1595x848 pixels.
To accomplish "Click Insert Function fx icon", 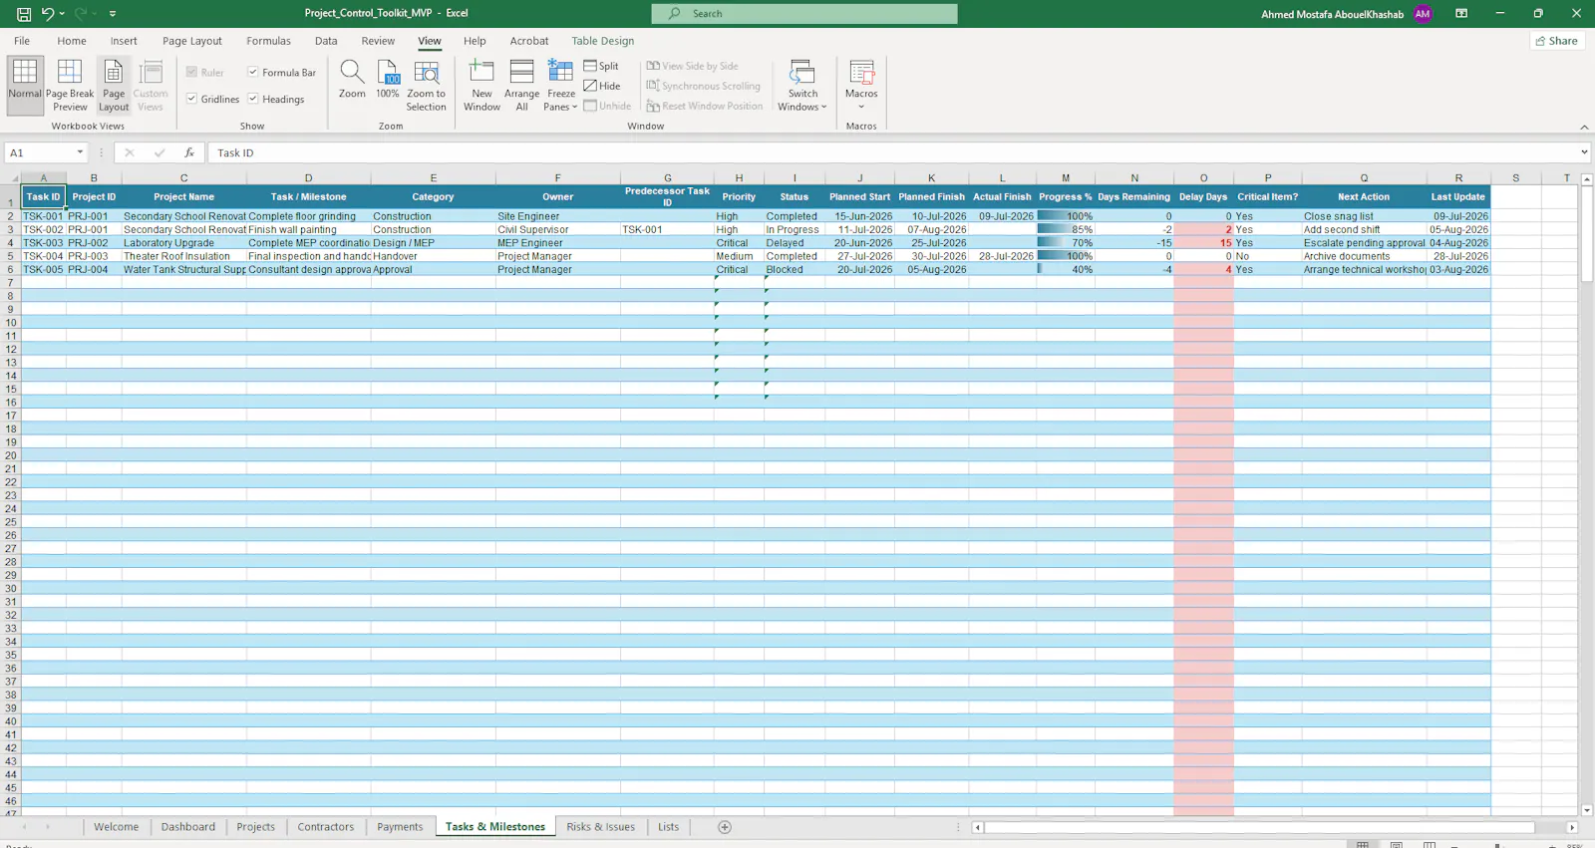I will [x=189, y=152].
